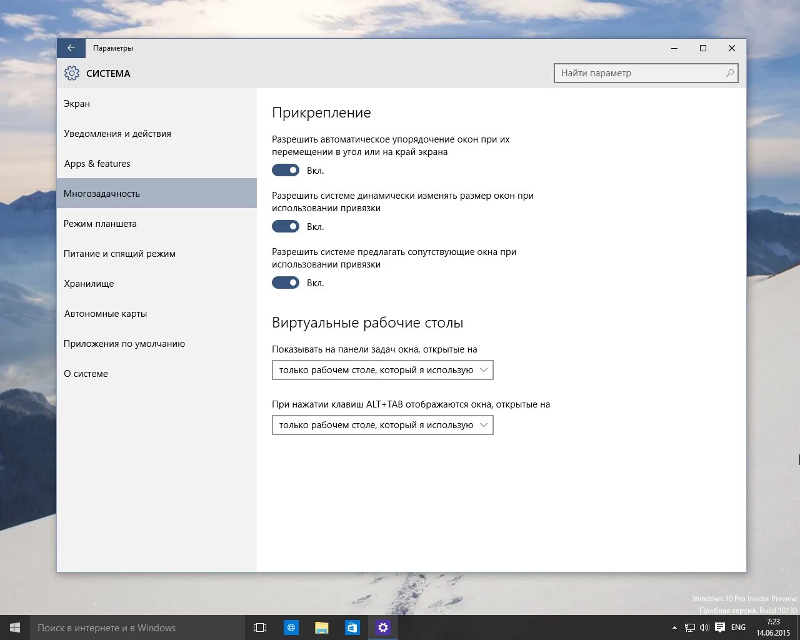This screenshot has height=640, width=800.
Task: Open Приложения по умолчанию section
Action: click(157, 344)
